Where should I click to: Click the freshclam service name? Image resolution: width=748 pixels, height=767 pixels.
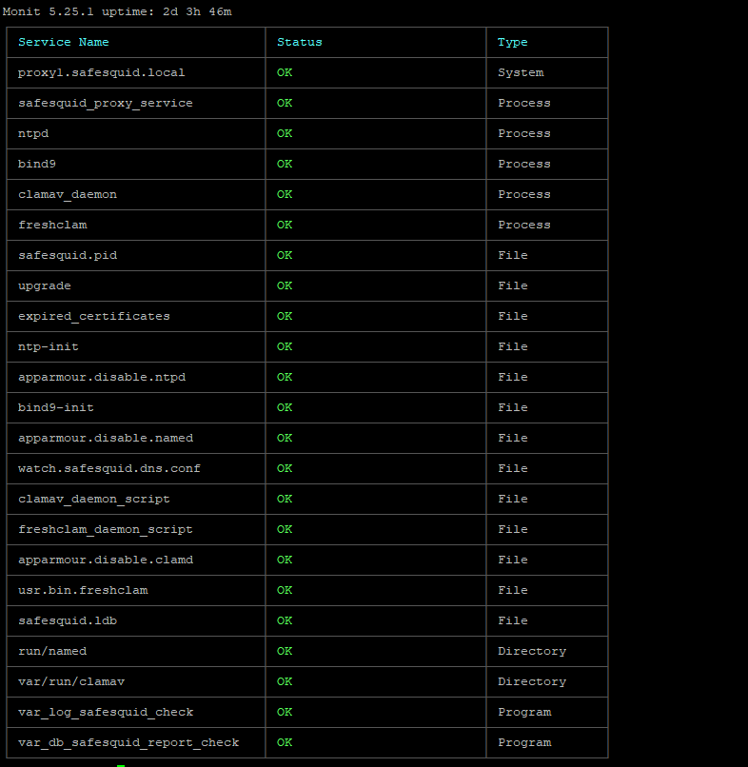pyautogui.click(x=52, y=225)
